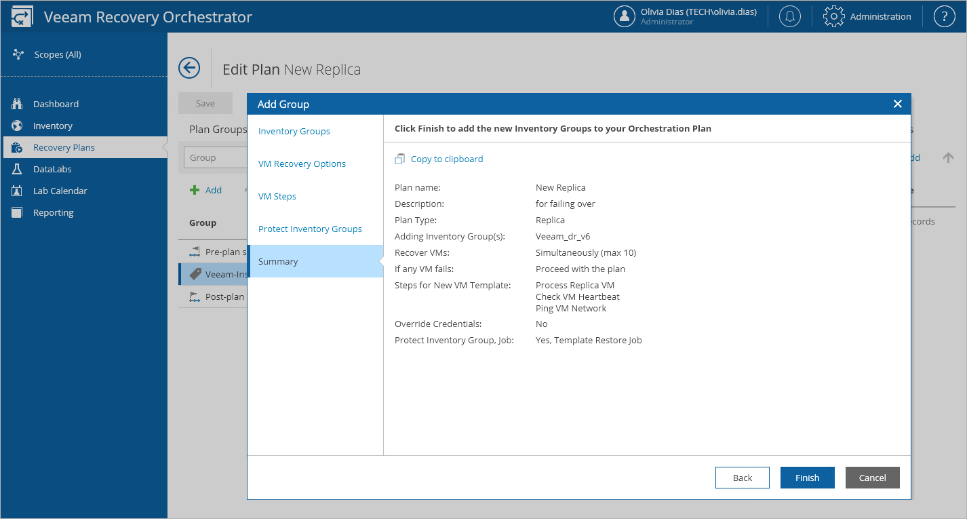Cancel the Add Group wizard
Image resolution: width=967 pixels, height=519 pixels.
click(x=872, y=478)
